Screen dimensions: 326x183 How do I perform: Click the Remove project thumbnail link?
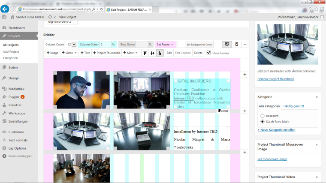(x=276, y=79)
